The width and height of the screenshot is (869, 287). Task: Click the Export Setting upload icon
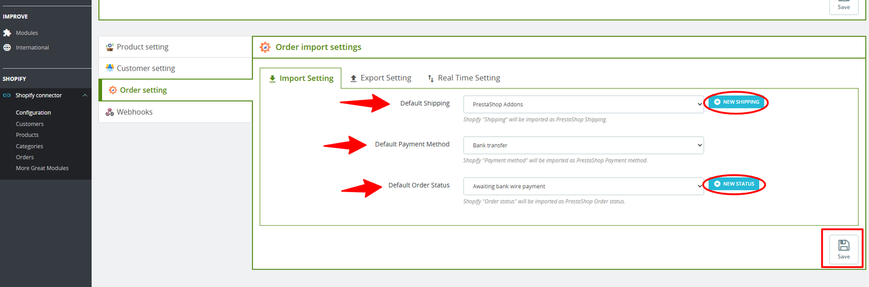tap(354, 79)
